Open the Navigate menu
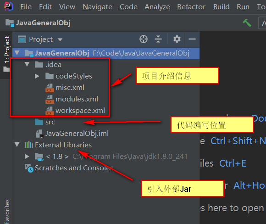266x224 pixels. (x=97, y=7)
